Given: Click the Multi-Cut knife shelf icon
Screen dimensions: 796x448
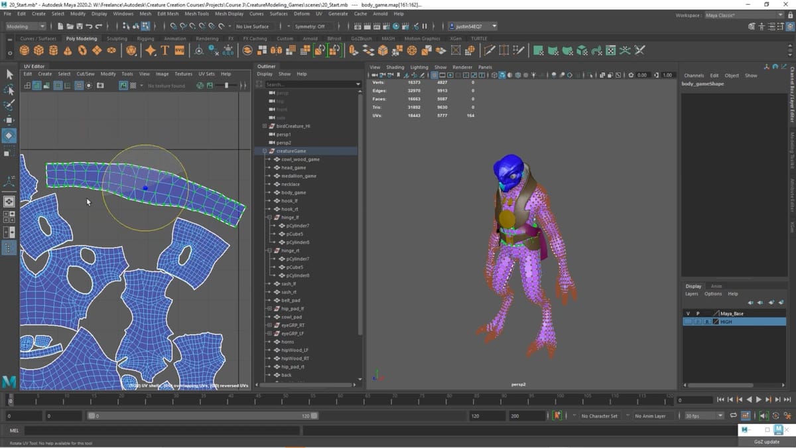Looking at the screenshot, I should 490,50.
